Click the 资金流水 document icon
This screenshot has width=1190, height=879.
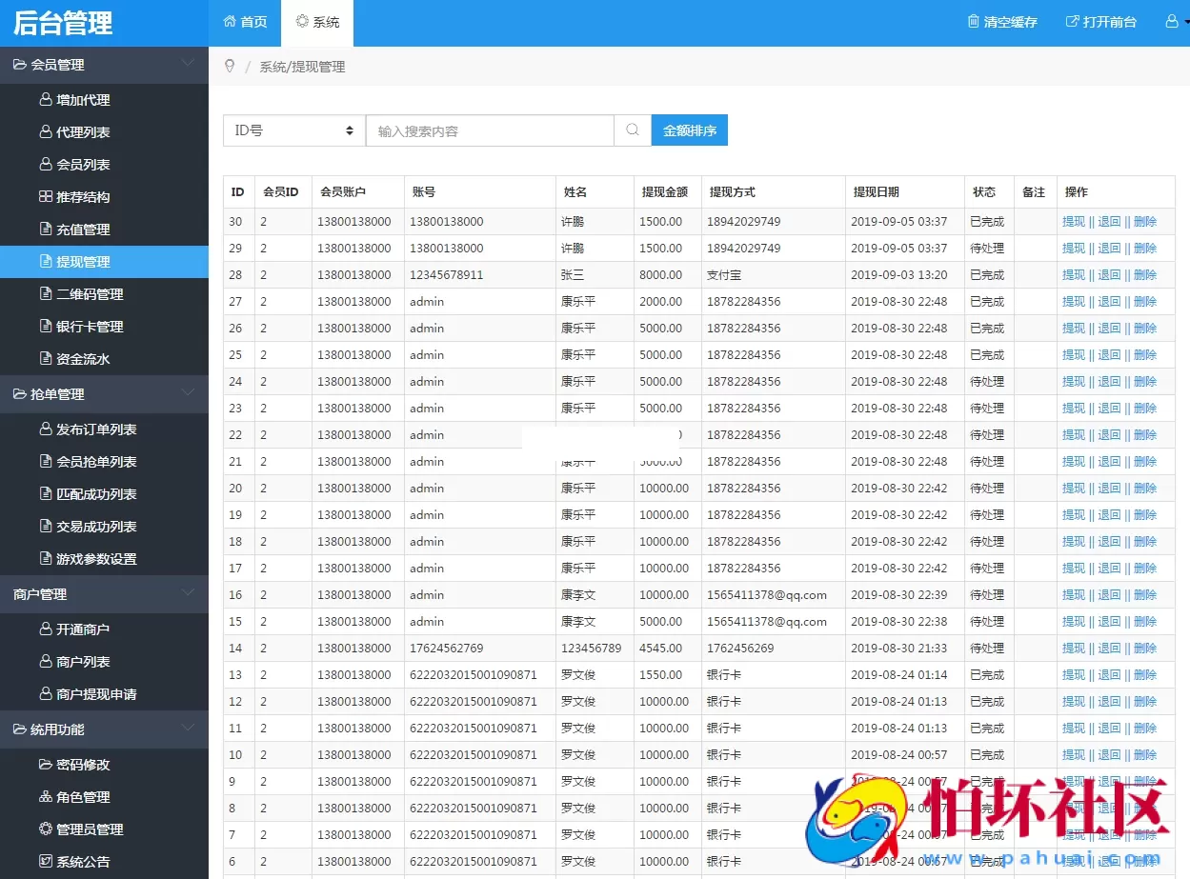point(46,359)
